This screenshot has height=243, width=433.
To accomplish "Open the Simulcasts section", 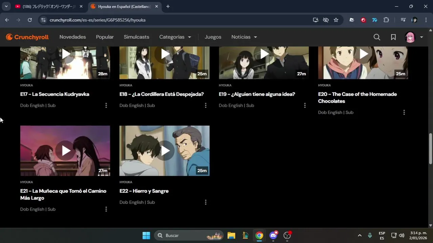I will 137,37.
